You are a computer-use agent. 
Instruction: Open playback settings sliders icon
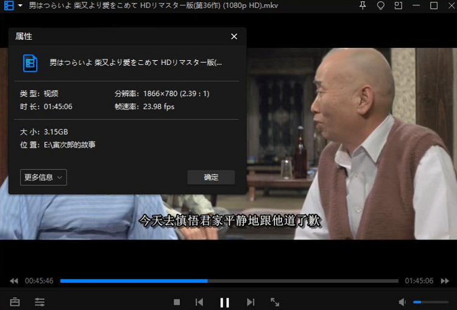(40, 302)
